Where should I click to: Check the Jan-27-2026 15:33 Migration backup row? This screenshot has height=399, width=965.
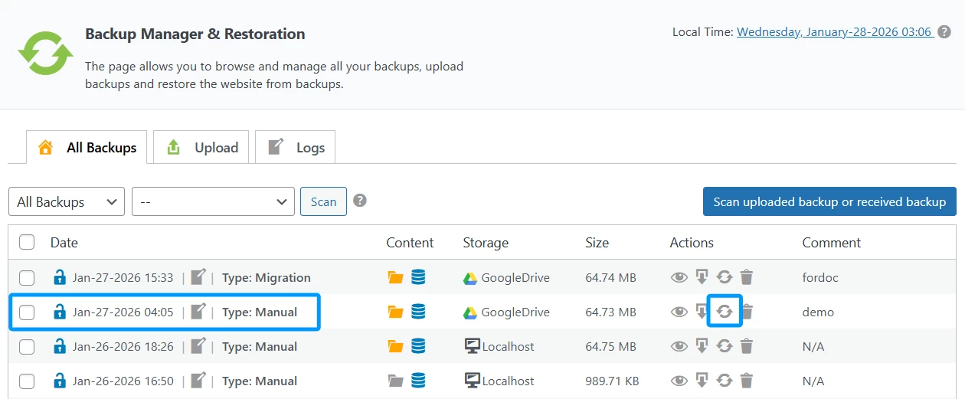tap(27, 277)
